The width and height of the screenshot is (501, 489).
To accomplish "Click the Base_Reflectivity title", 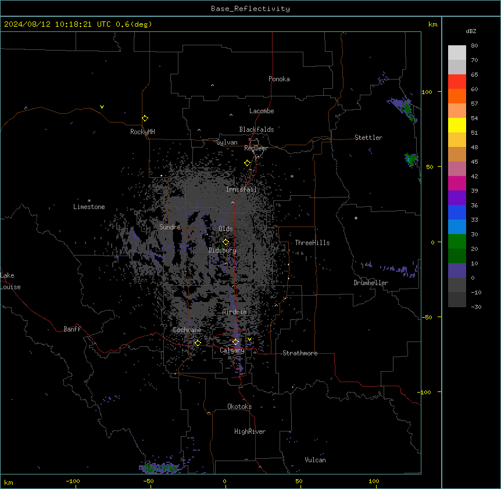I will coord(250,9).
